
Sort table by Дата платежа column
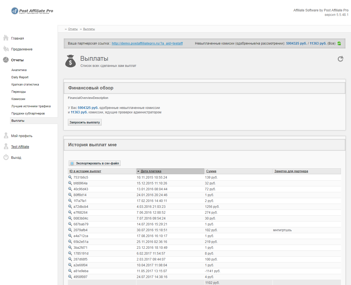pyautogui.click(x=151, y=171)
